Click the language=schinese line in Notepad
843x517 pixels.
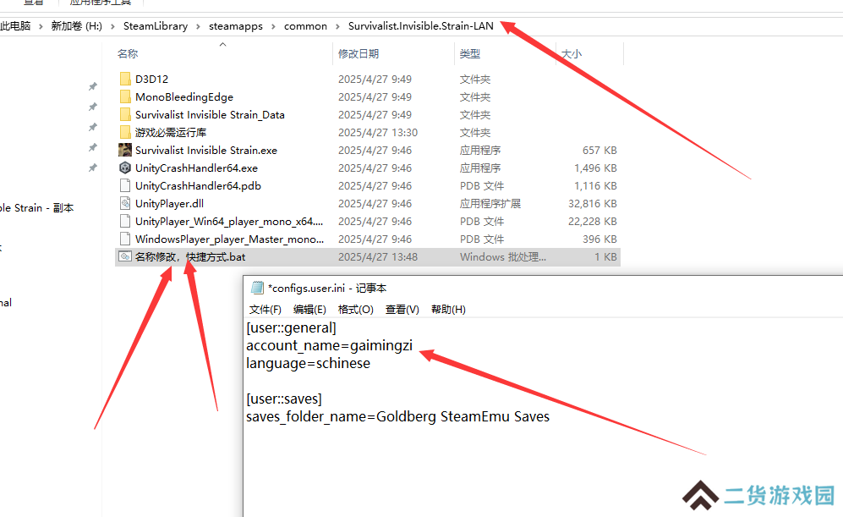pyautogui.click(x=308, y=363)
